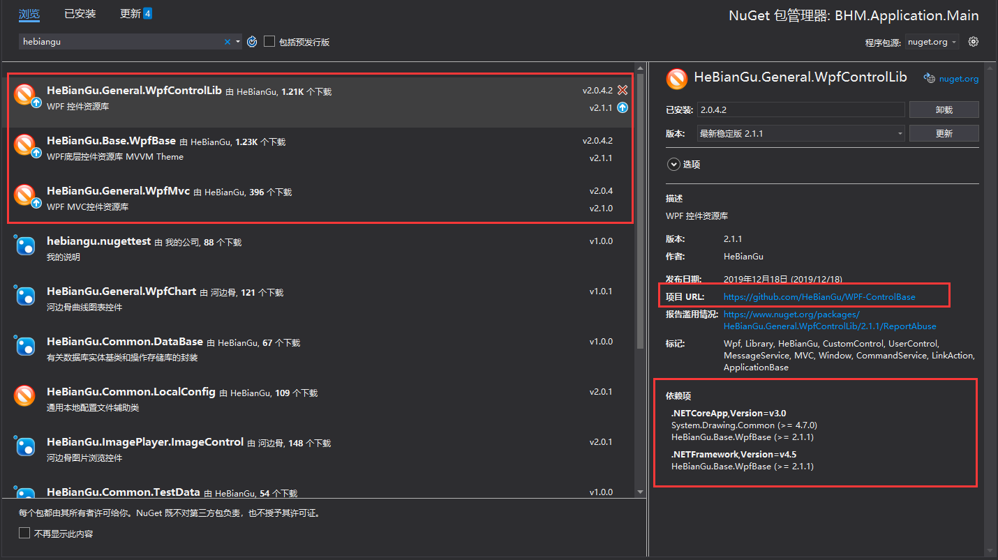This screenshot has height=560, width=998.
Task: Open the version dropdown 最新稳定版 2.1.1
Action: click(x=800, y=133)
